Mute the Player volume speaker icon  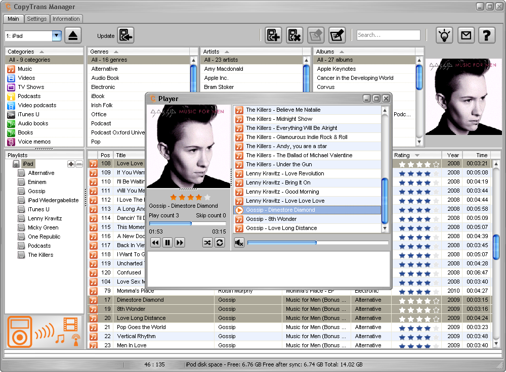(x=239, y=243)
